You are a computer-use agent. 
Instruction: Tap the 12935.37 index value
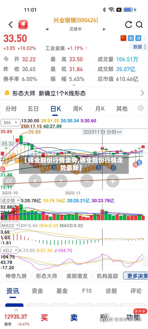pos(16,316)
